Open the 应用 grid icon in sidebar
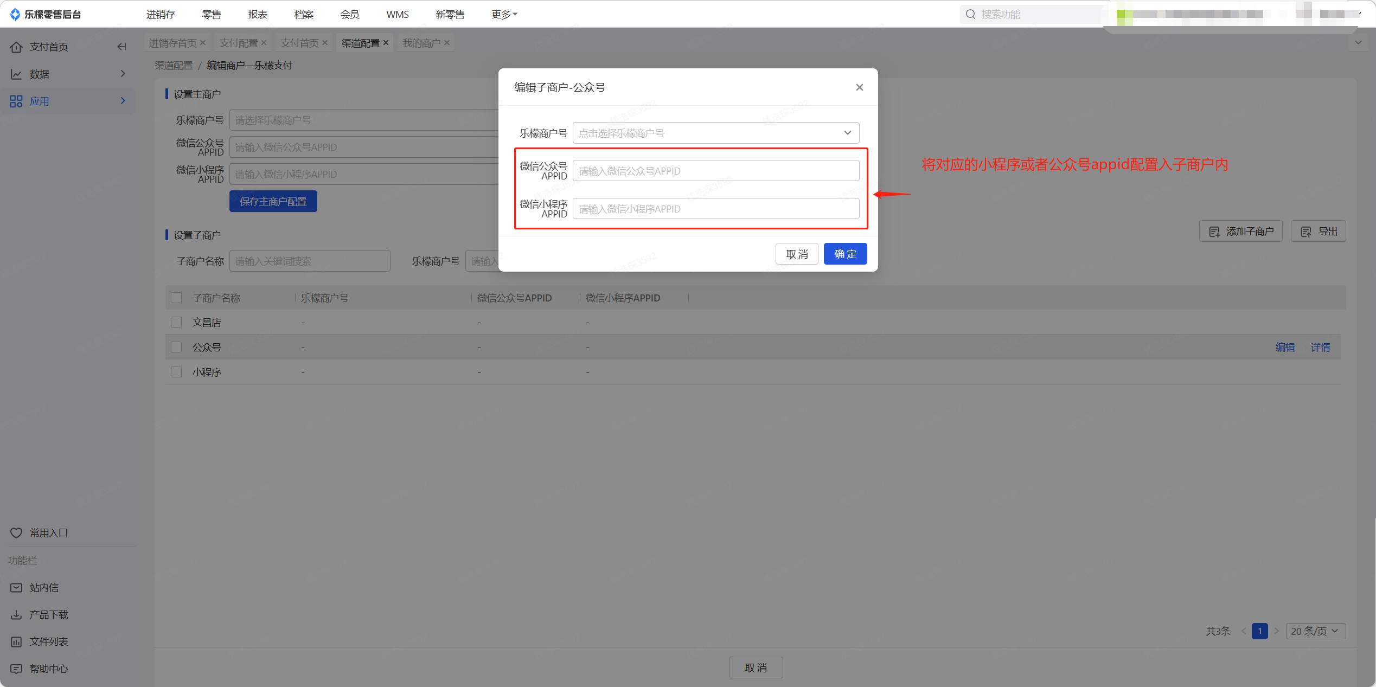The width and height of the screenshot is (1376, 687). coord(16,101)
